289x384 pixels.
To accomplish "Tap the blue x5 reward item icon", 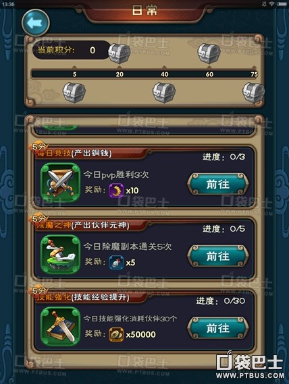I will pyautogui.click(x=116, y=262).
